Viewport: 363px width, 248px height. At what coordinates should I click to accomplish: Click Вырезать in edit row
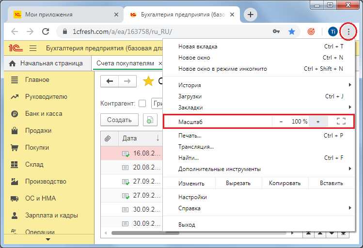coord(238,183)
